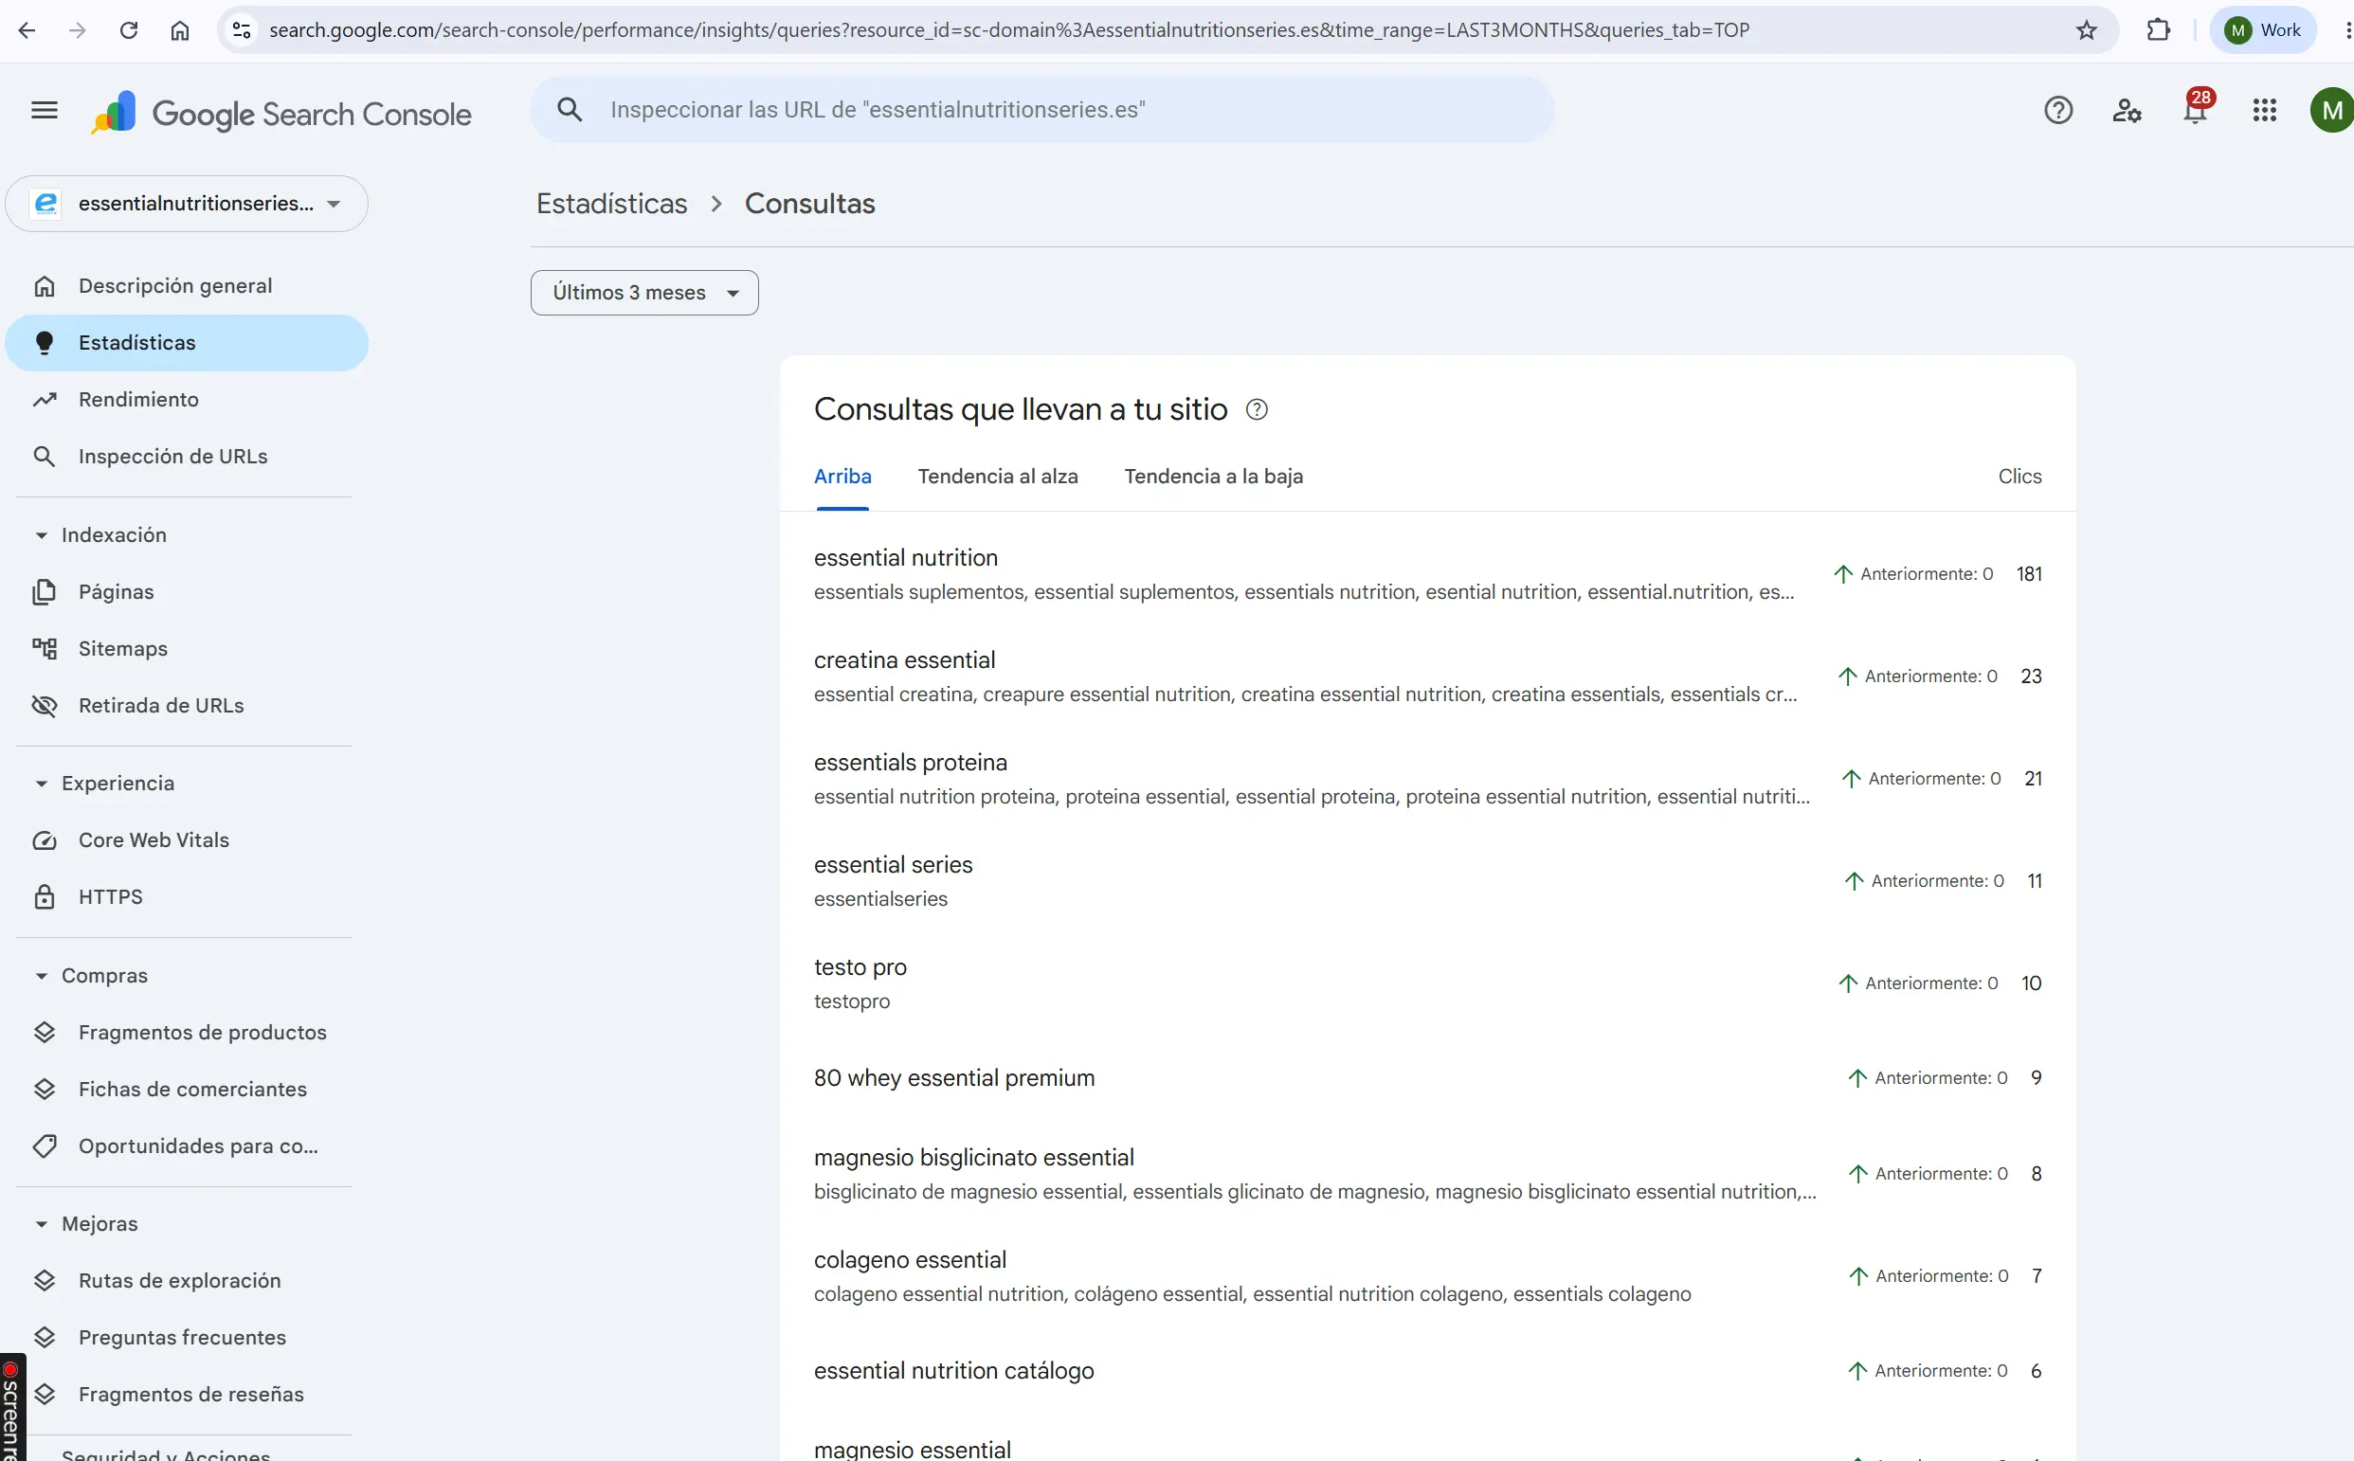Click the Retirada de URLs crossed-eye icon

tap(45, 705)
